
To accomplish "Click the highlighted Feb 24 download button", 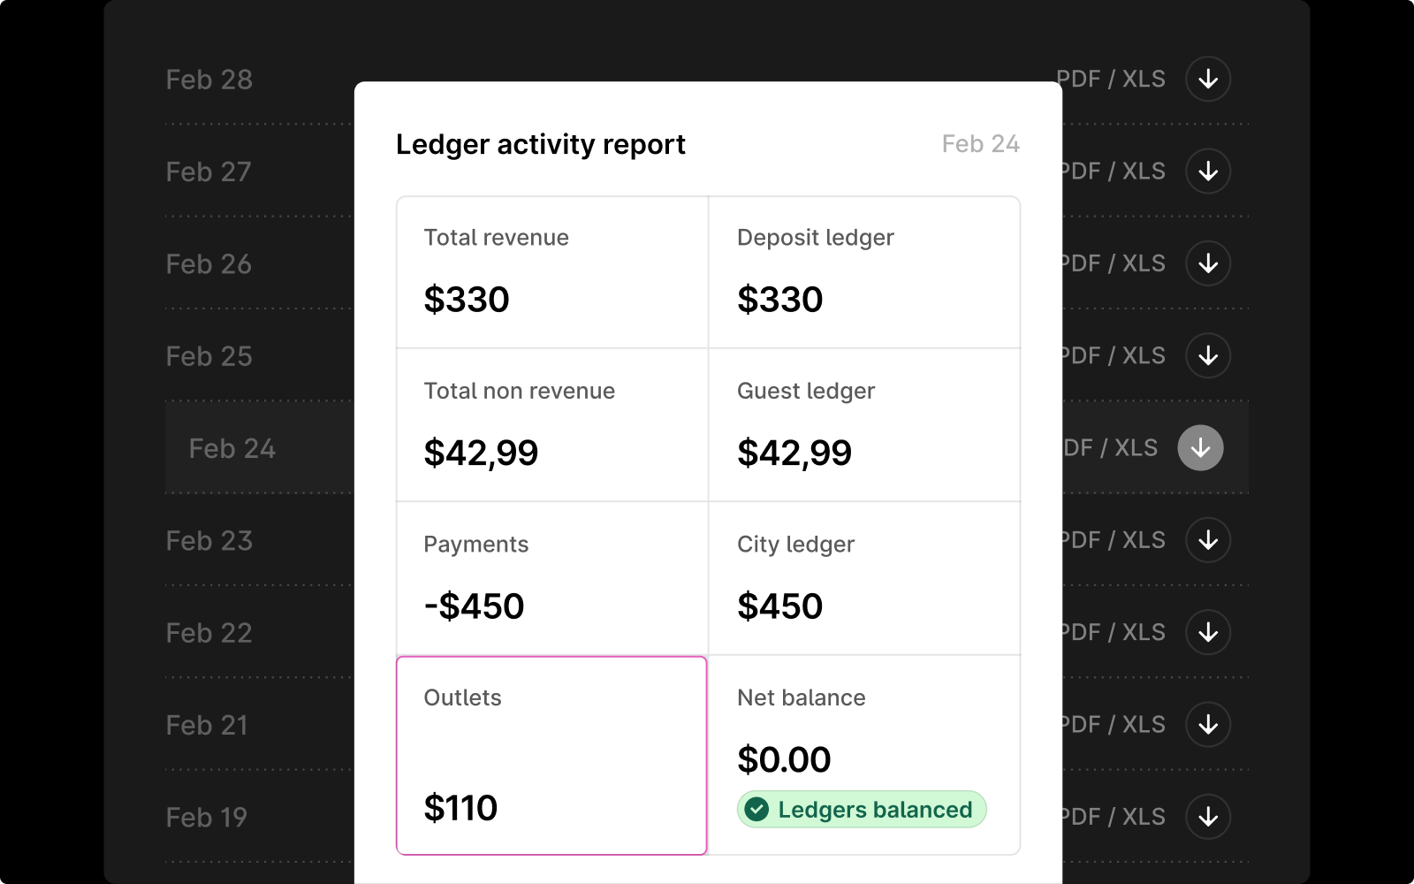I will pyautogui.click(x=1200, y=448).
